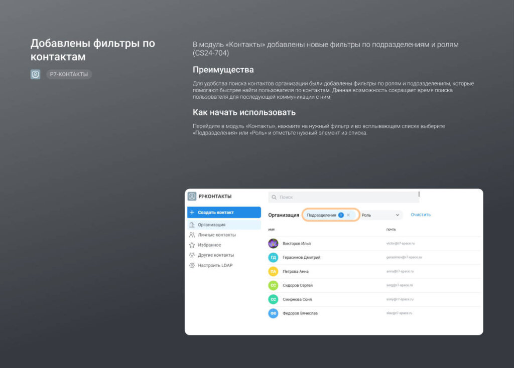Image resolution: width=514 pixels, height=368 pixels.
Task: Expand the Роль filter dropdown
Action: coord(379,215)
